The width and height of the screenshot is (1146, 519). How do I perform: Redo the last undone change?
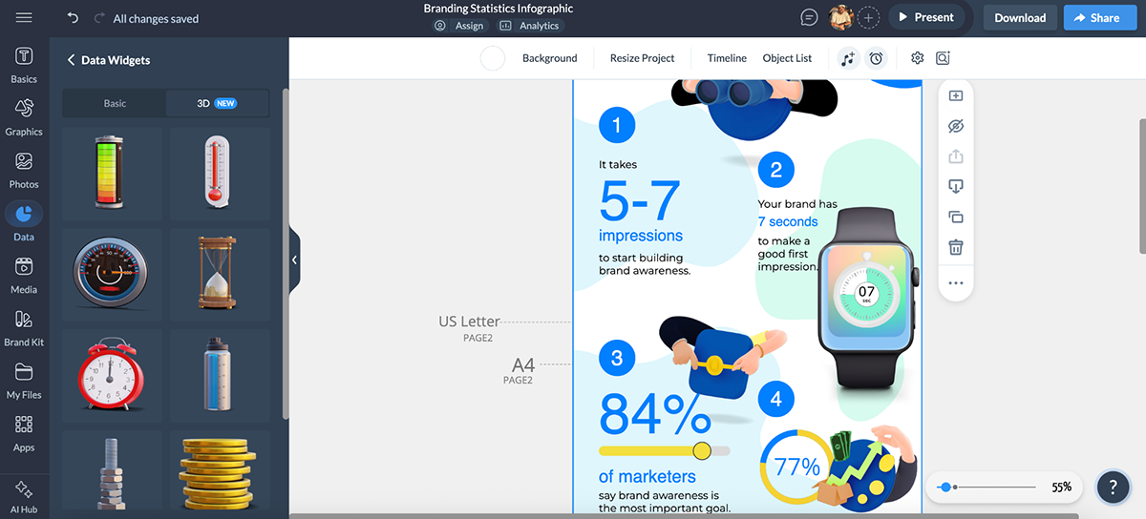coord(99,18)
